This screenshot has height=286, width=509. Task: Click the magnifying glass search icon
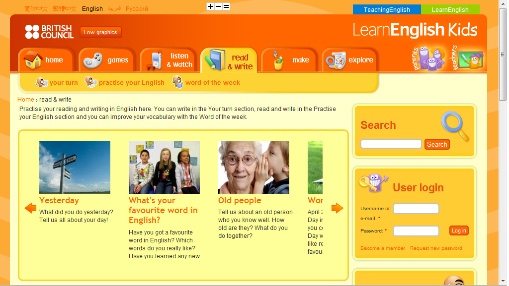455,126
